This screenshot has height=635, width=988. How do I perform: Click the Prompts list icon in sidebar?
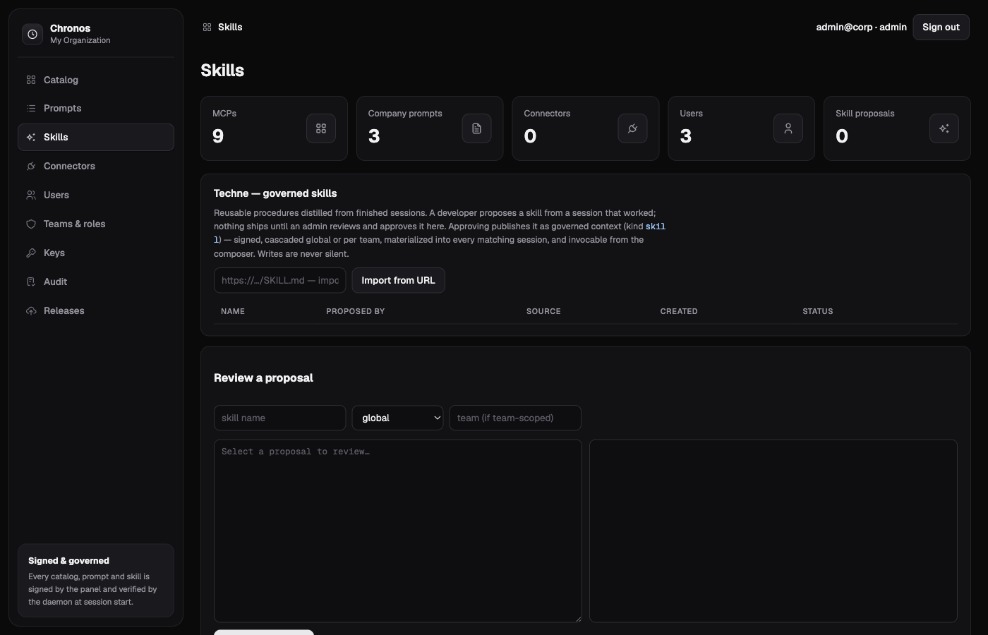click(x=31, y=108)
